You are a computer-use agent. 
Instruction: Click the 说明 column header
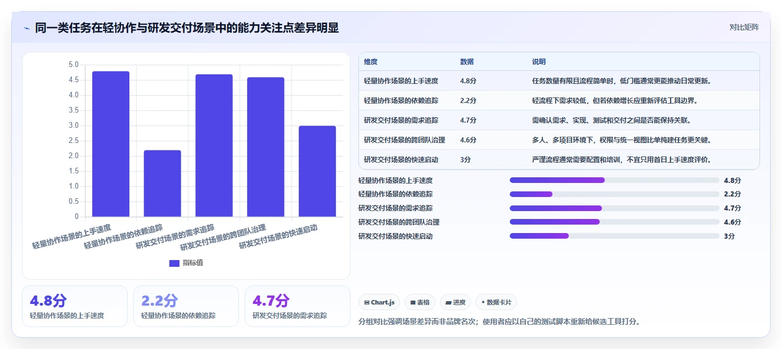click(539, 62)
